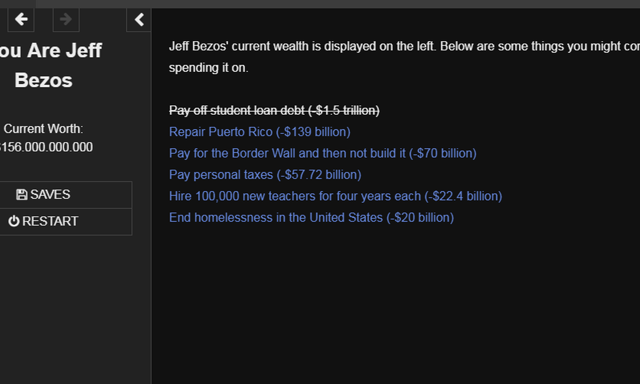The height and width of the screenshot is (384, 640).
Task: Click the word Bezos in the sidebar heading
Action: coord(43,80)
